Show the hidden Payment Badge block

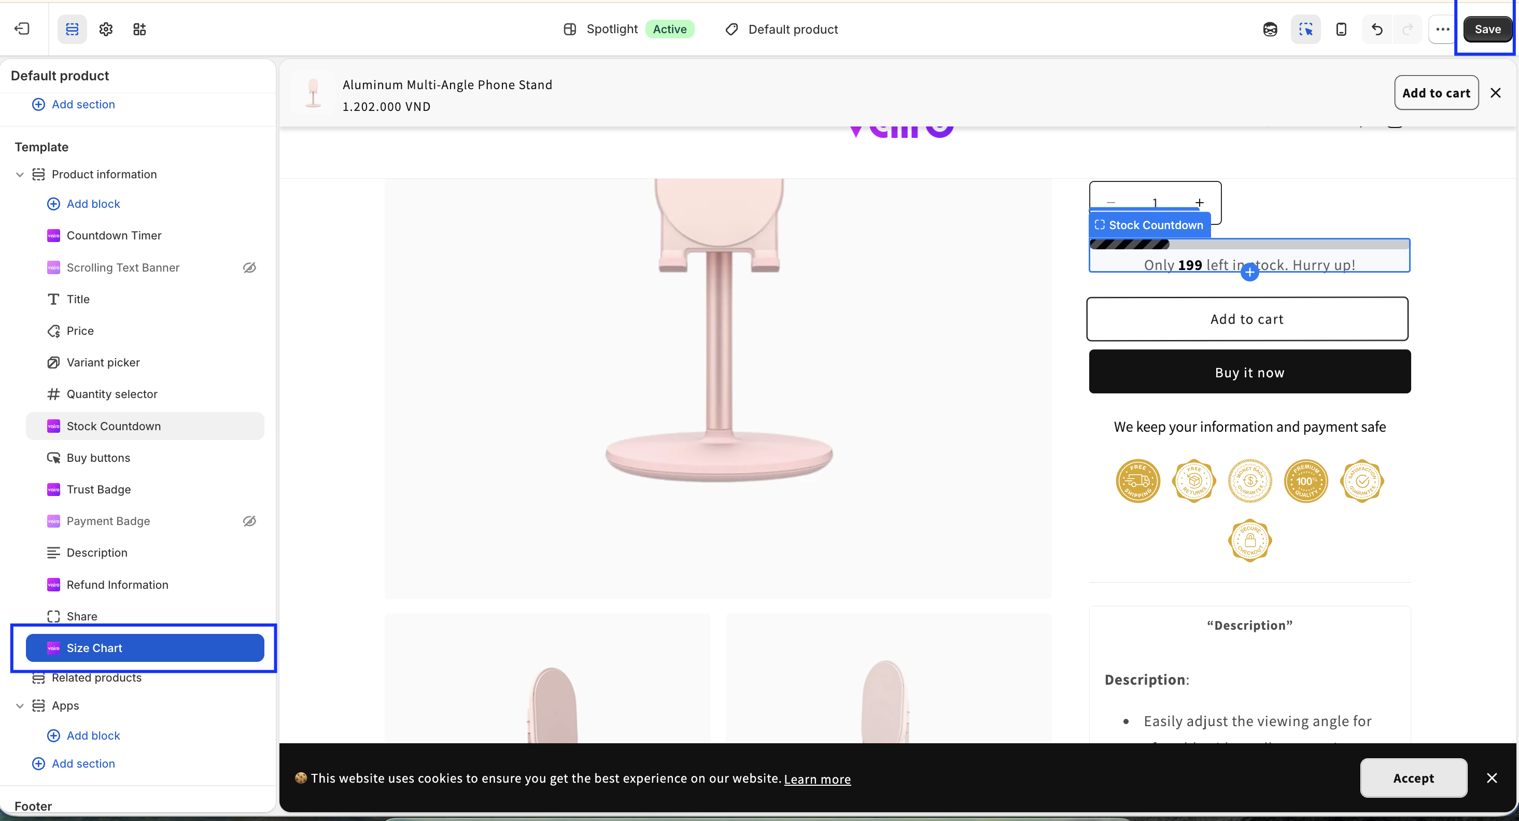coord(249,521)
